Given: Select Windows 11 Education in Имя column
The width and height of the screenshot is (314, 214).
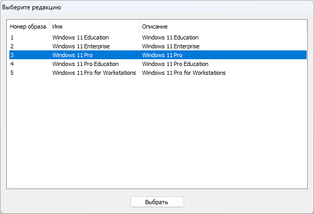Looking at the screenshot, I should [x=80, y=37].
